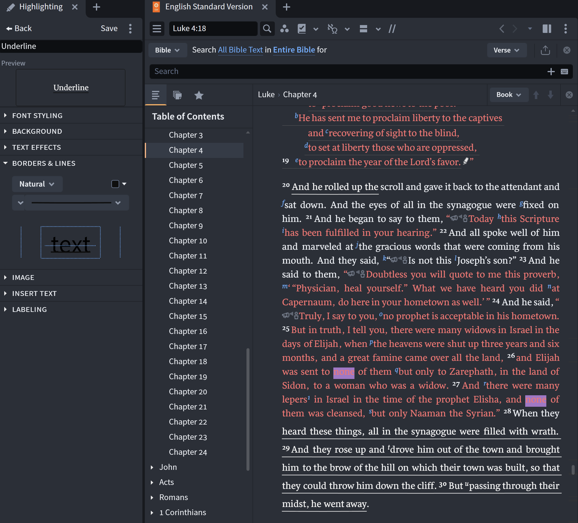This screenshot has width=578, height=523.
Task: Open the visual filters dropdown arrow
Action: [x=316, y=29]
